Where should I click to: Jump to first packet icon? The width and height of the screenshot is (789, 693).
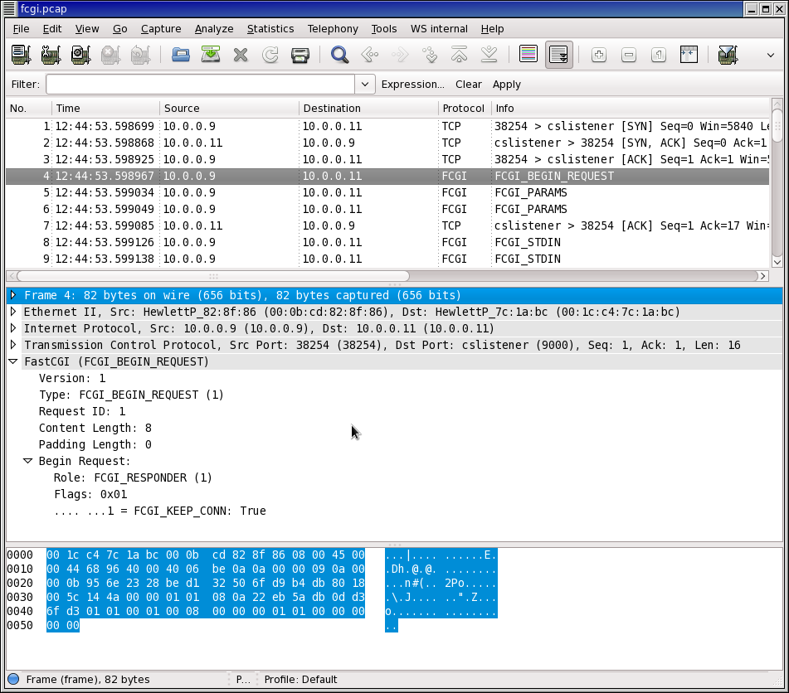(x=459, y=55)
